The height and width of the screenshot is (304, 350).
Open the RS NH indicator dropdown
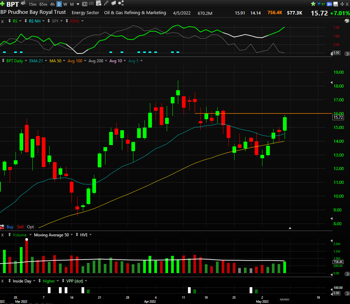coord(43,21)
